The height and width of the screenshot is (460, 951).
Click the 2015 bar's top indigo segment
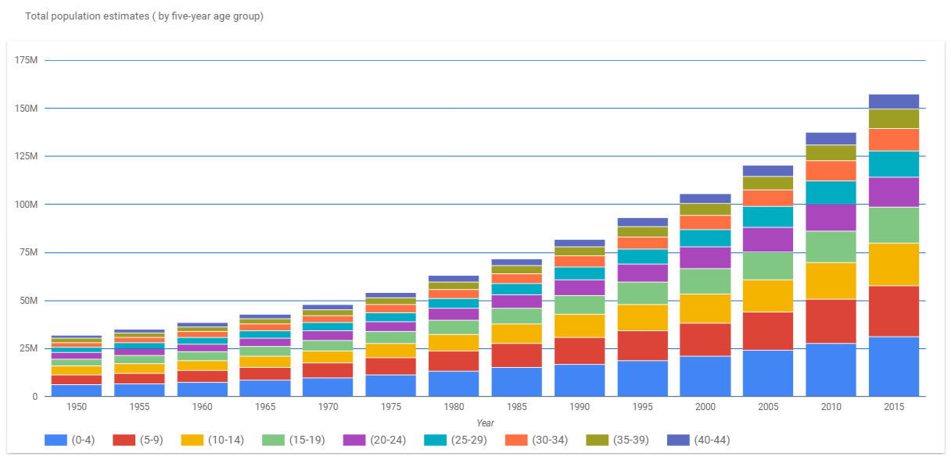(893, 101)
